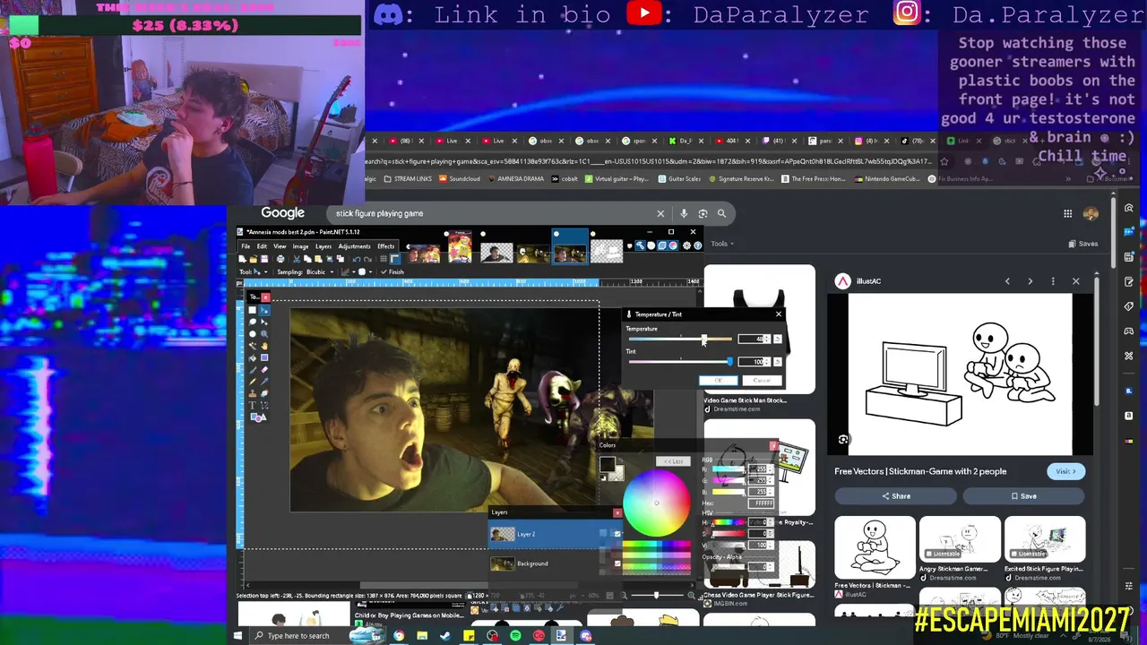
Task: Click the primary color swatch
Action: (607, 464)
